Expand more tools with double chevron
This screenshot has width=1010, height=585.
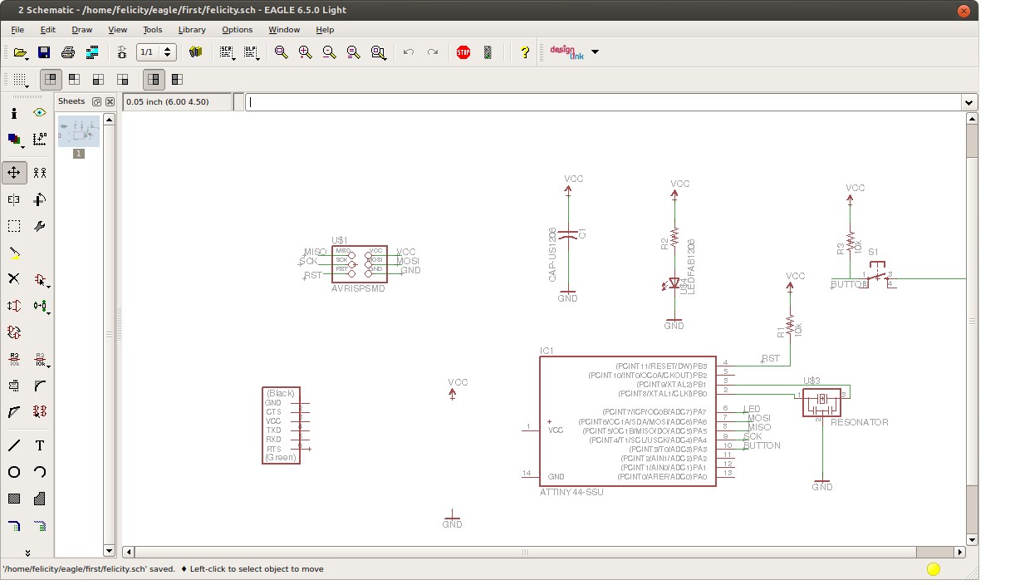click(27, 552)
